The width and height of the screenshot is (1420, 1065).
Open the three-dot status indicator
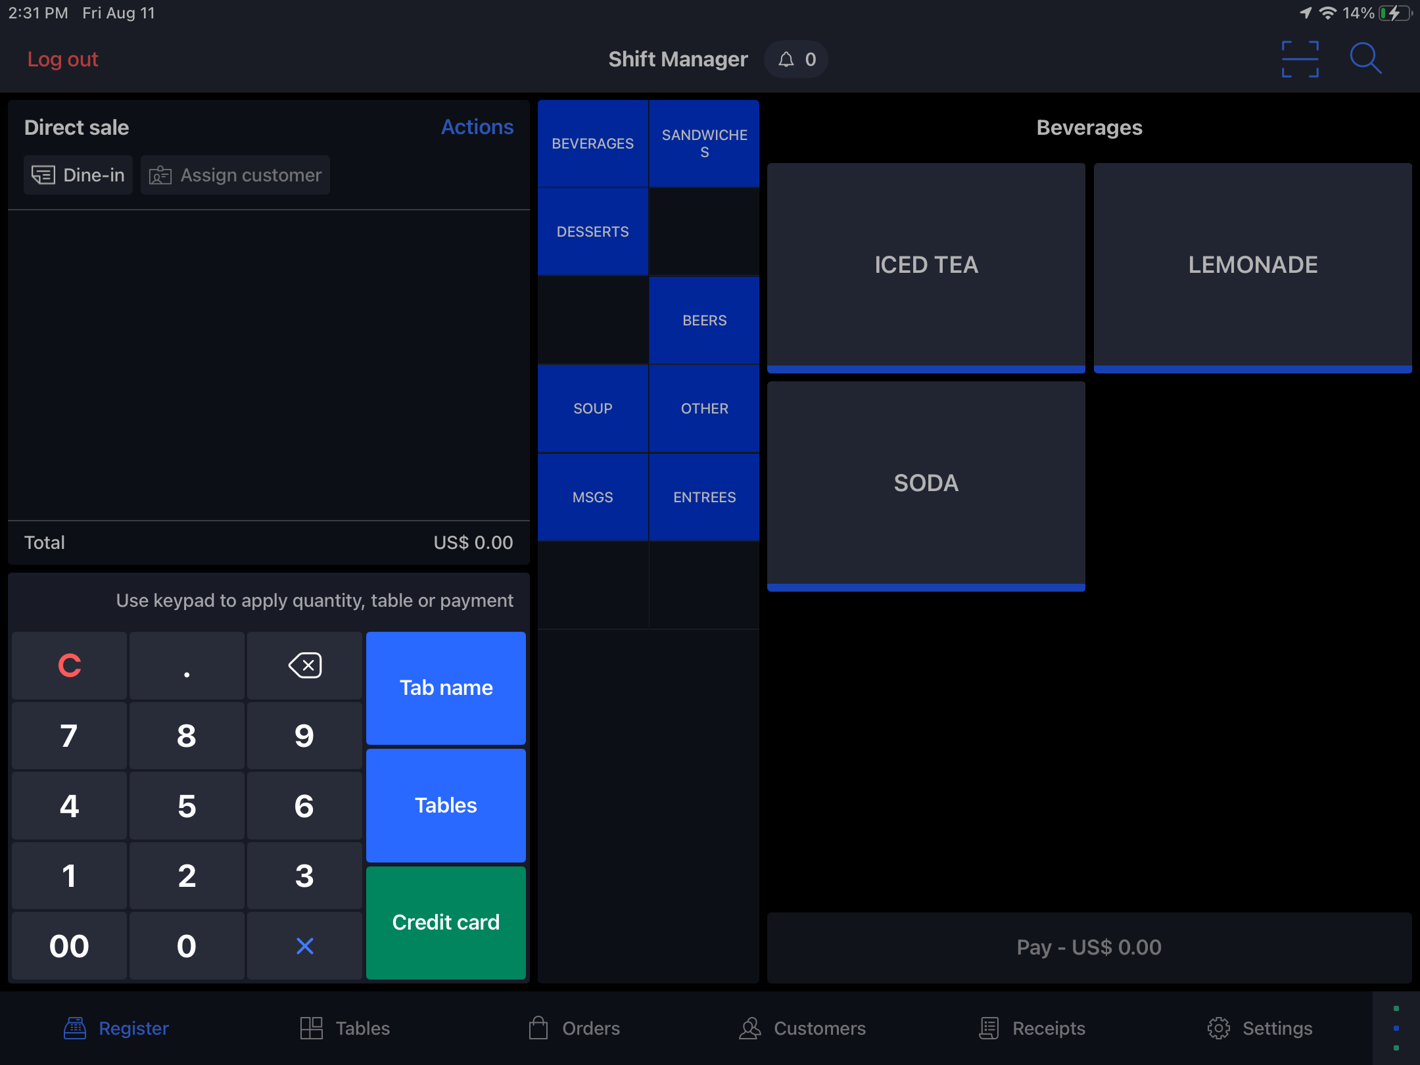click(x=1396, y=1028)
